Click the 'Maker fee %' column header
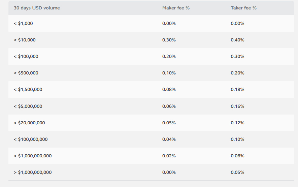 [176, 8]
